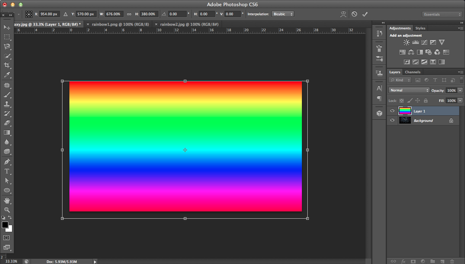Image resolution: width=465 pixels, height=264 pixels.
Task: Select the Pen tool
Action: pyautogui.click(x=7, y=162)
